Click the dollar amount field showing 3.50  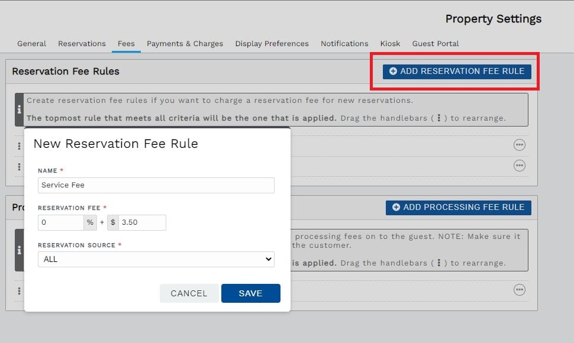click(142, 222)
